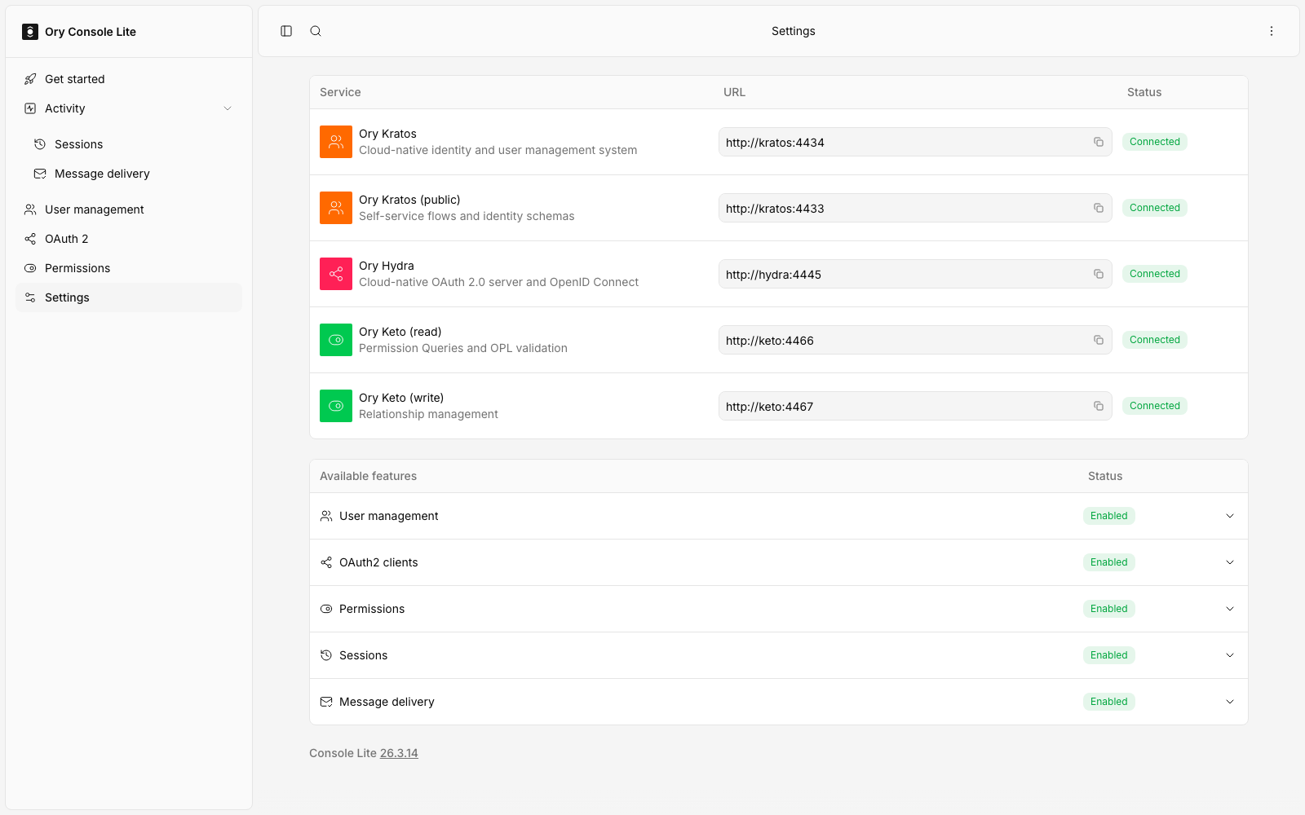
Task: Select Settings in the sidebar
Action: tap(129, 297)
